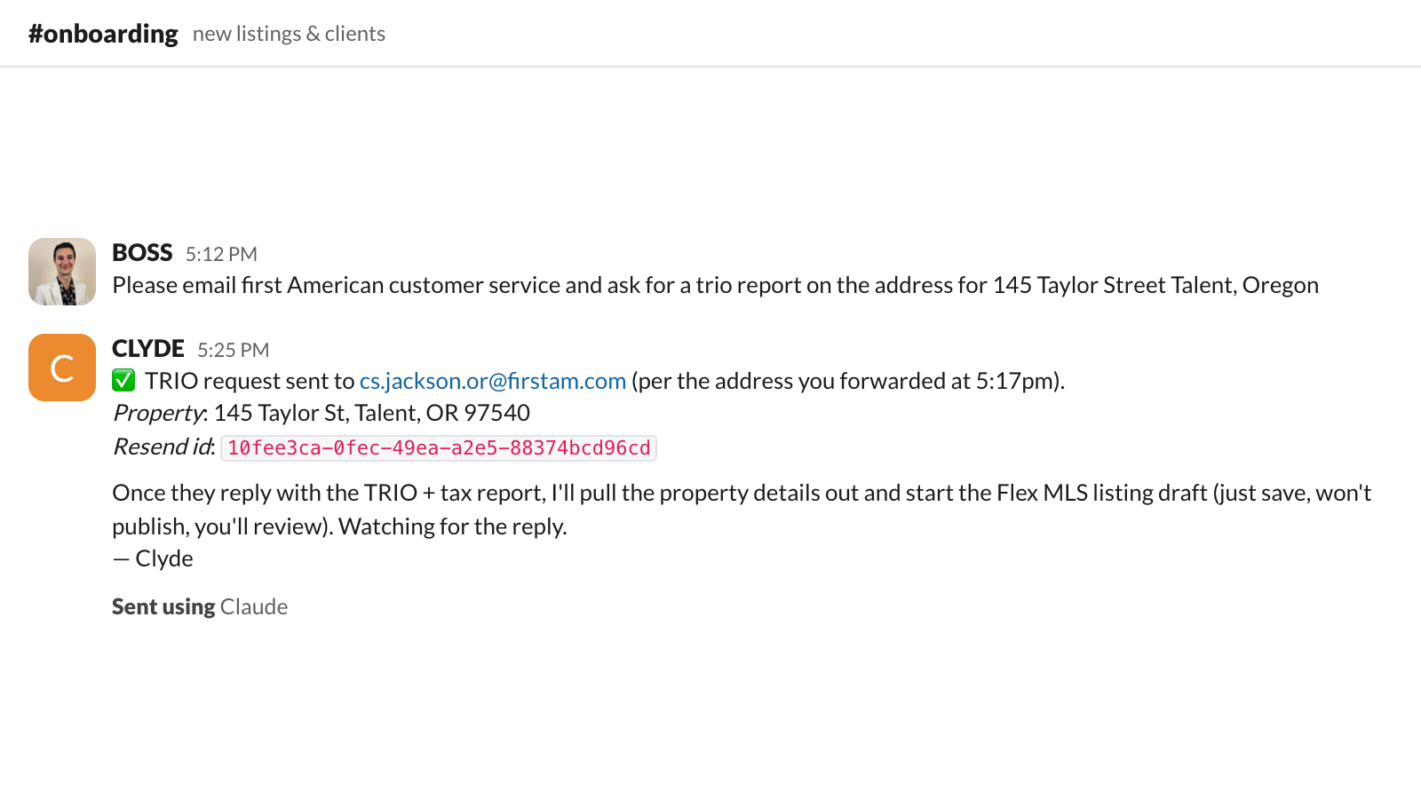Screen dimensions: 1421x799
Task: Open the BOSS sender name
Action: 142,253
